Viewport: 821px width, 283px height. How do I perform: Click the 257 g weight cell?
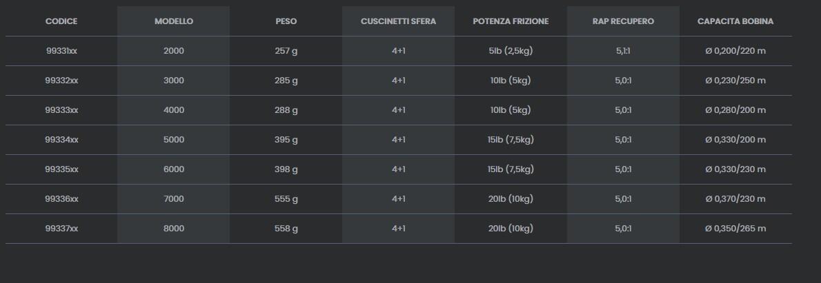coord(286,51)
